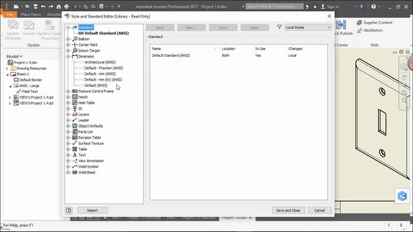Click the Cancel button

(x=319, y=211)
